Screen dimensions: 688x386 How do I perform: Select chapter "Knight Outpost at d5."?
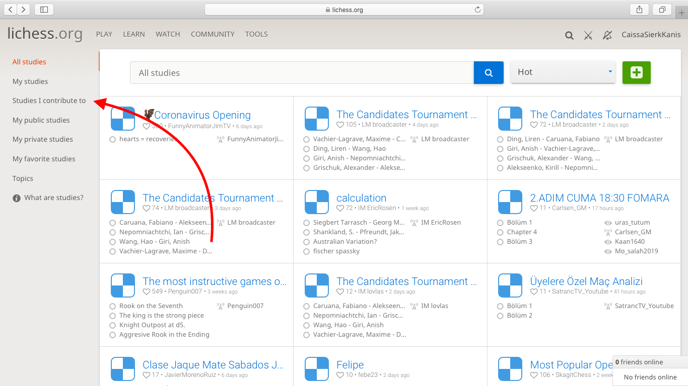tap(153, 325)
